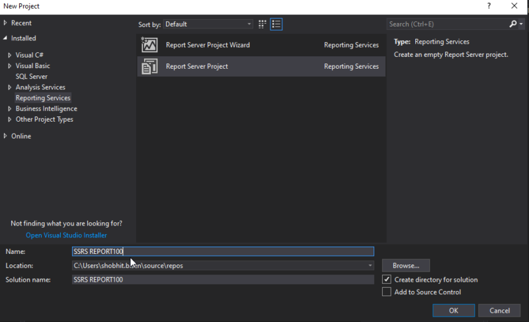The height and width of the screenshot is (322, 529).
Task: Expand the Business Intelligence node
Action: 9,109
